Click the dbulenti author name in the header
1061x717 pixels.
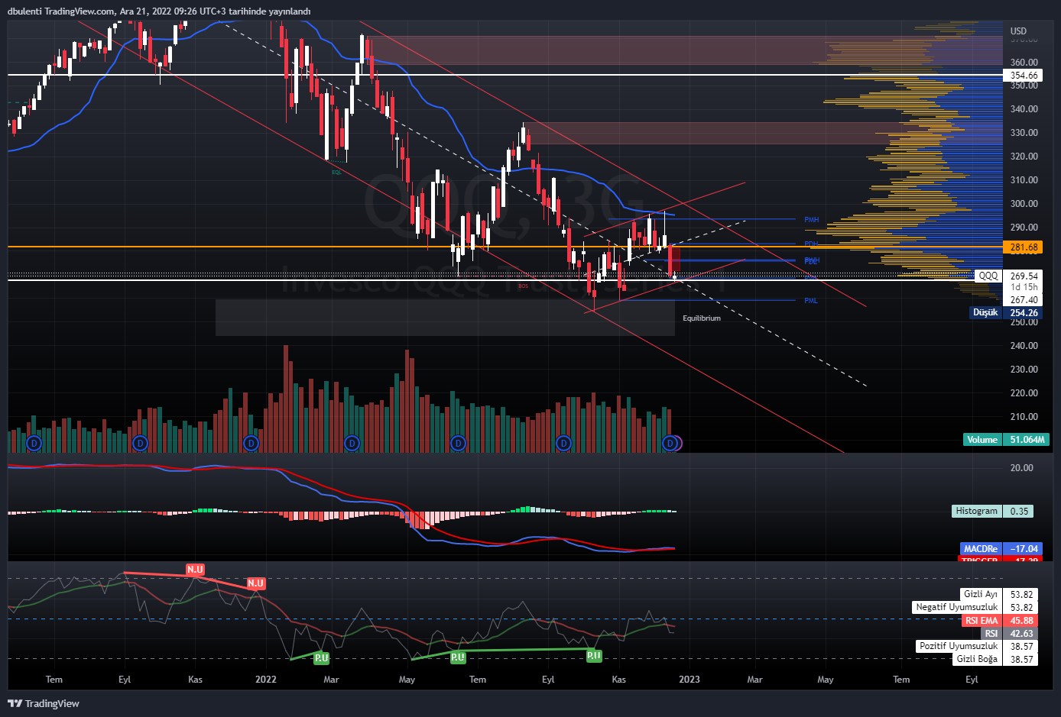(25, 11)
